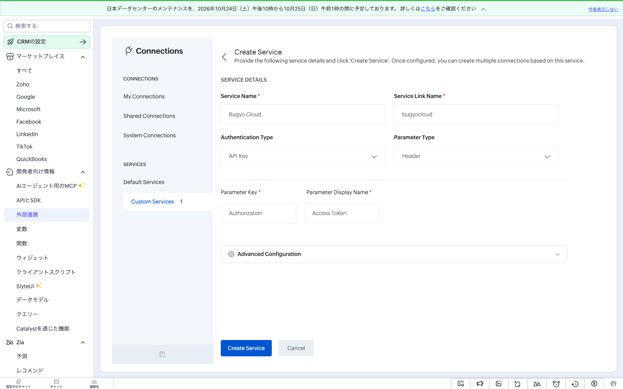This screenshot has width=623, height=389.
Task: Click the stacked windows icon at far right
Action: pyautogui.click(x=613, y=384)
